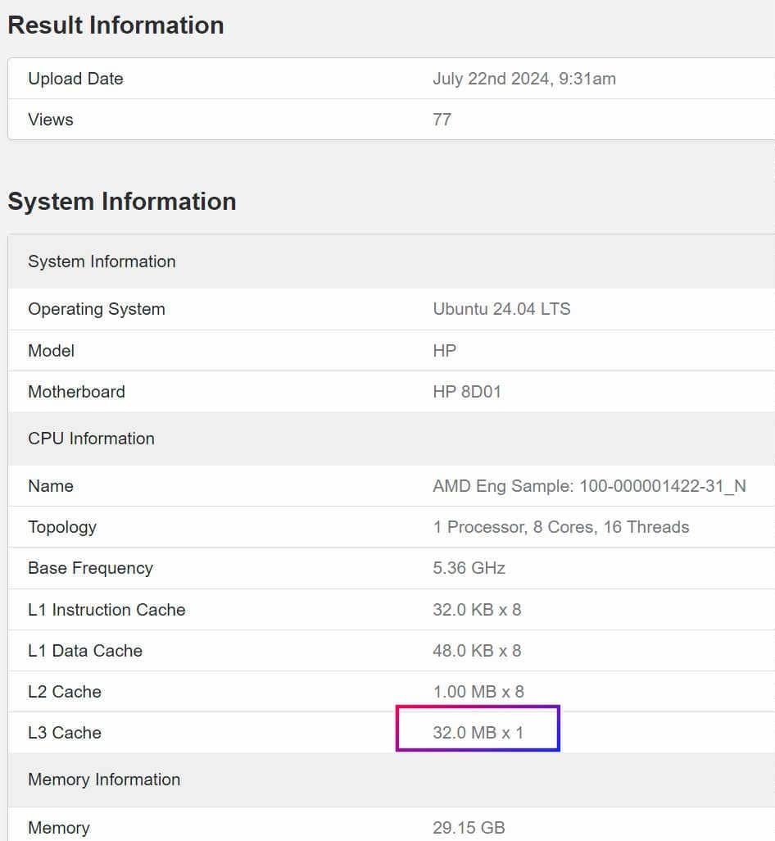The height and width of the screenshot is (841, 775).
Task: Select 1 Processor, 8 Cores, 16 Threads
Action: pos(560,527)
